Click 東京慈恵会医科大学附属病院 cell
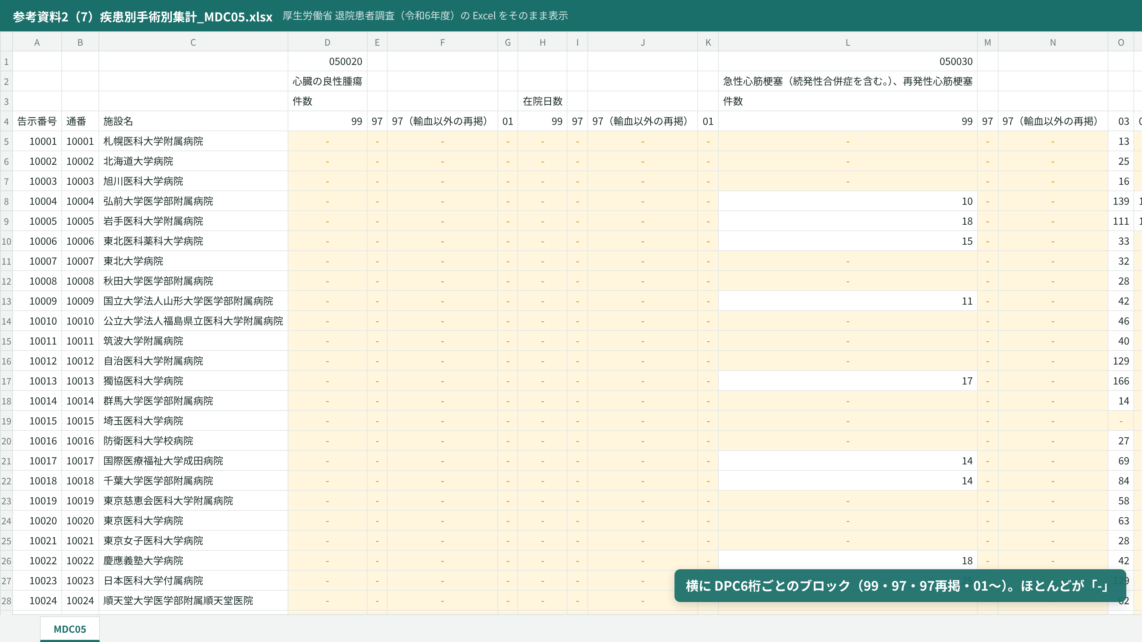This screenshot has height=642, width=1142. pos(193,501)
